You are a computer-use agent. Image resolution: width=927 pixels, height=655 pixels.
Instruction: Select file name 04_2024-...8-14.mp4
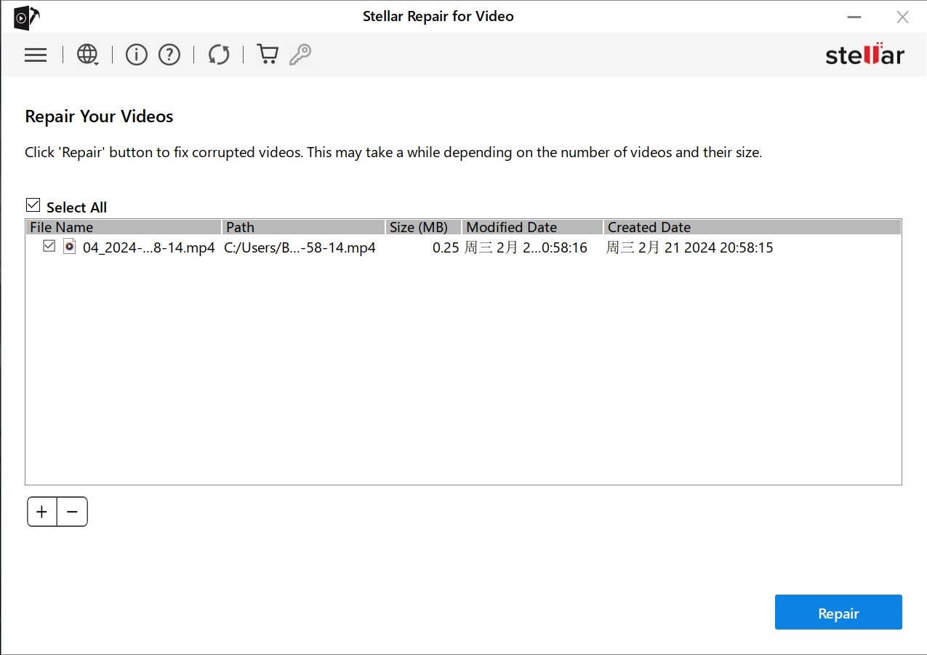[x=149, y=247]
